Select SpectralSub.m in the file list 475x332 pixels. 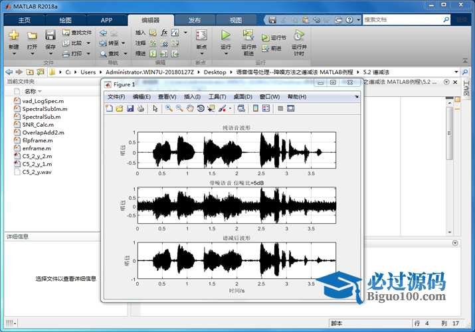click(42, 117)
